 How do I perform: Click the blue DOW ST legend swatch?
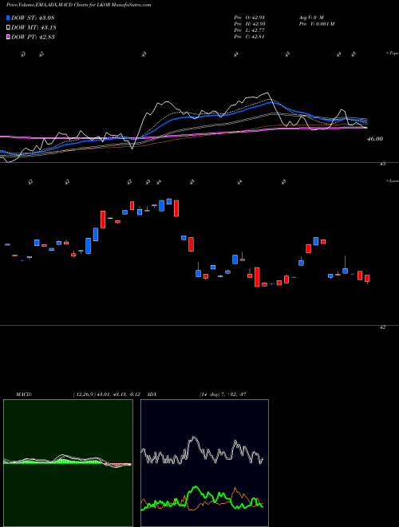click(x=8, y=18)
